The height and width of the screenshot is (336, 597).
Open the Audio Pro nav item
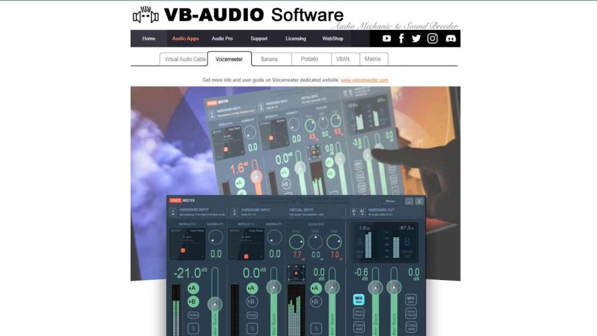coord(222,38)
